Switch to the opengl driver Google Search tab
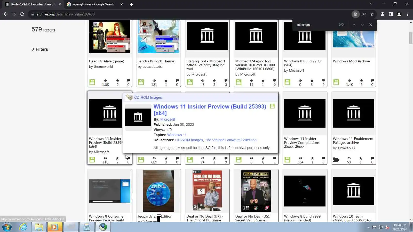 (x=93, y=4)
